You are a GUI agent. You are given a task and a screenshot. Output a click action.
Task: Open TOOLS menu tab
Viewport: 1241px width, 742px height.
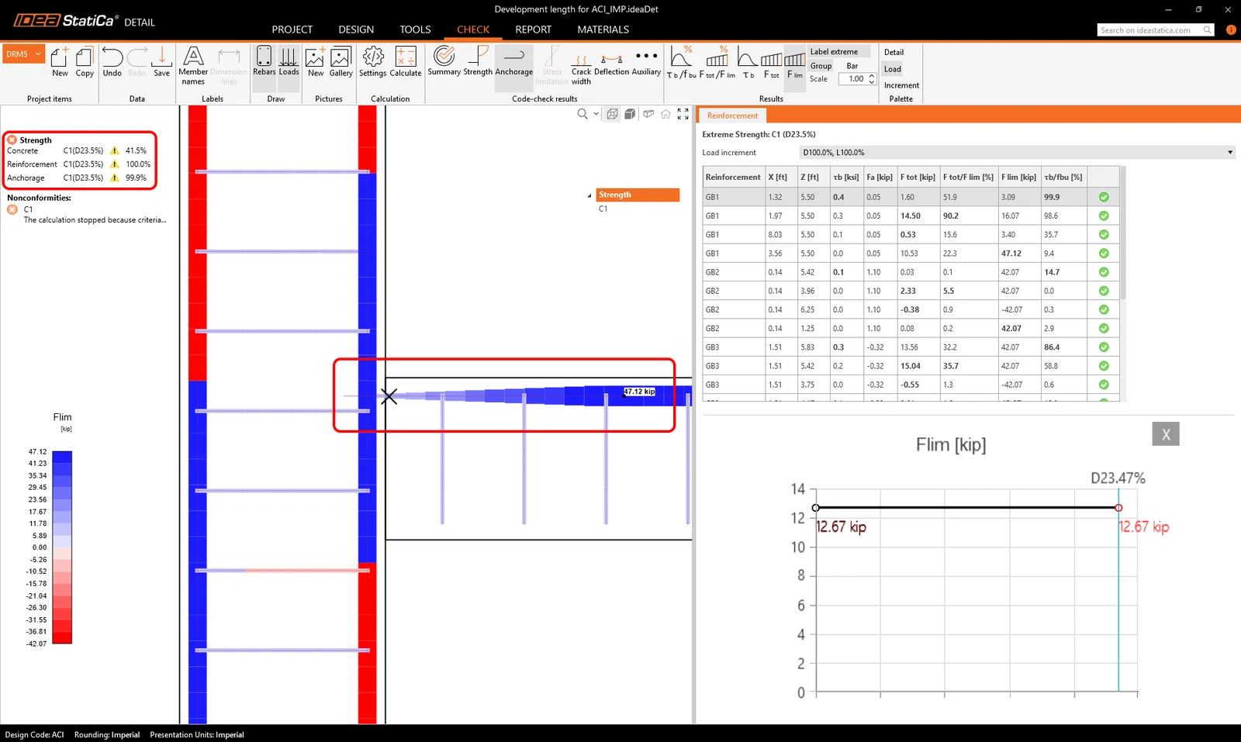click(415, 29)
